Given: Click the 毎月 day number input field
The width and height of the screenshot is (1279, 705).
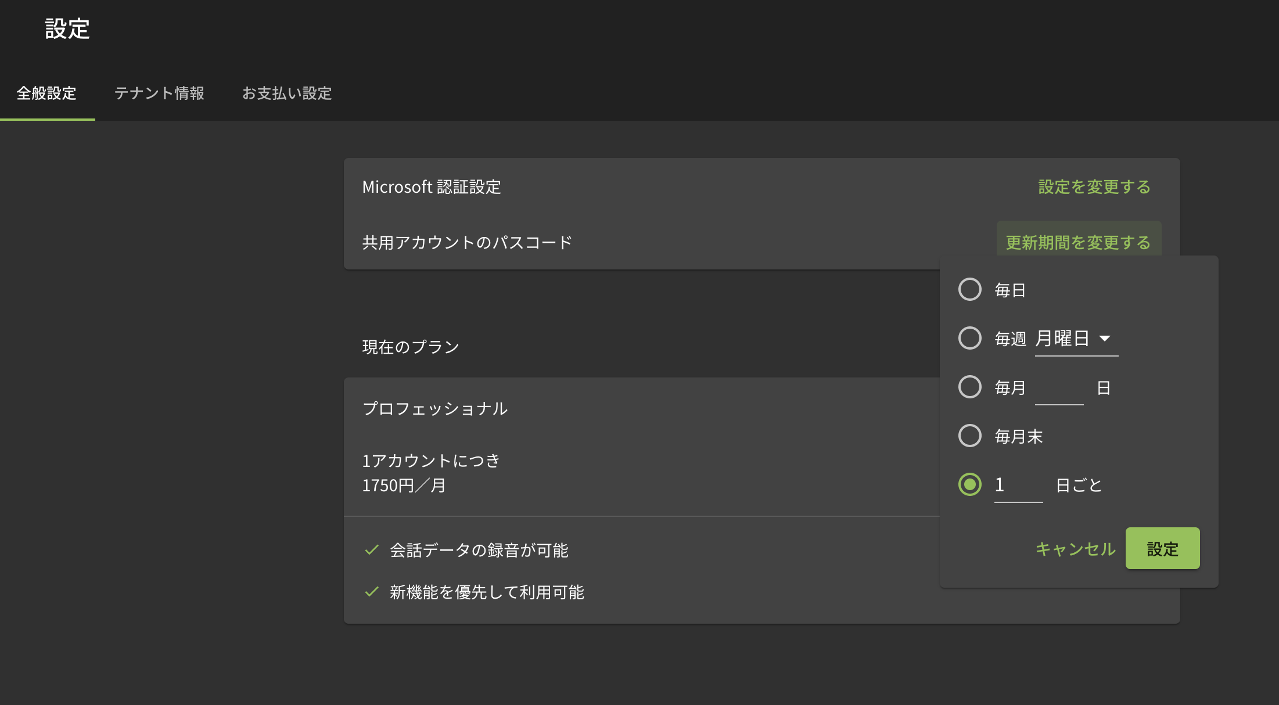Looking at the screenshot, I should [x=1059, y=389].
